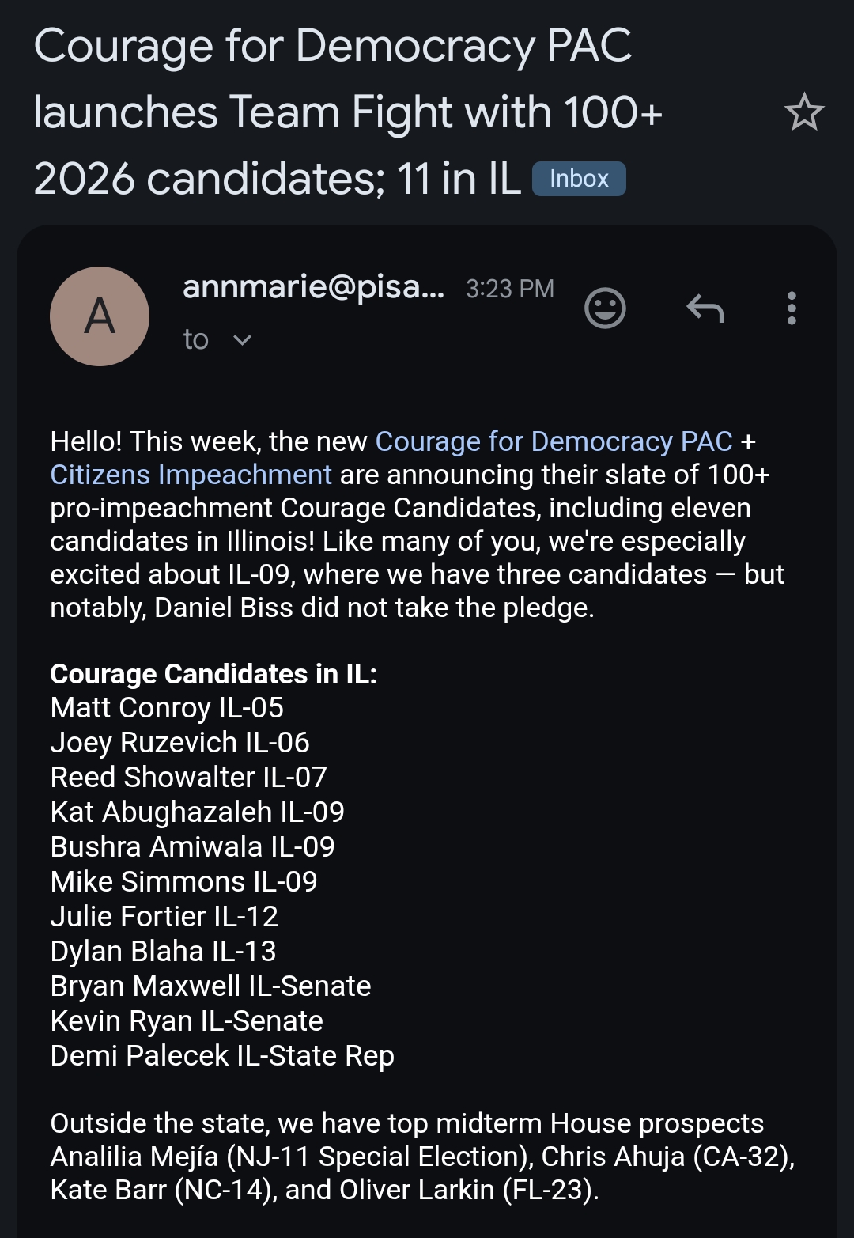Open the Citizens Impeachment link
Viewport: 854px width, 1238px height.
[x=191, y=475]
